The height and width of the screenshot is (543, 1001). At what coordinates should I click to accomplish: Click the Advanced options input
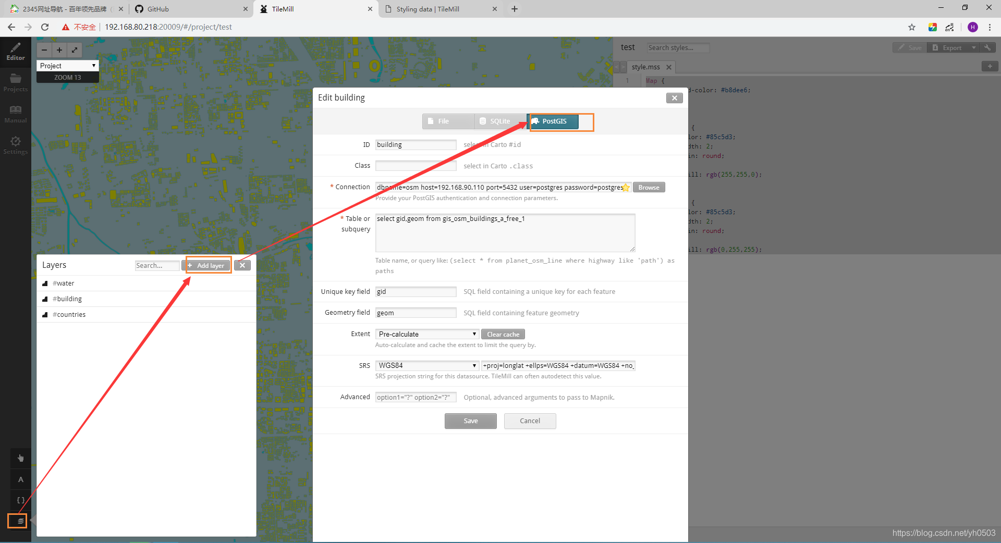(x=416, y=397)
